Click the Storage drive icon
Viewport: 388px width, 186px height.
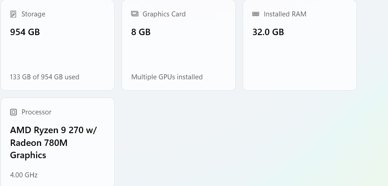[13, 14]
